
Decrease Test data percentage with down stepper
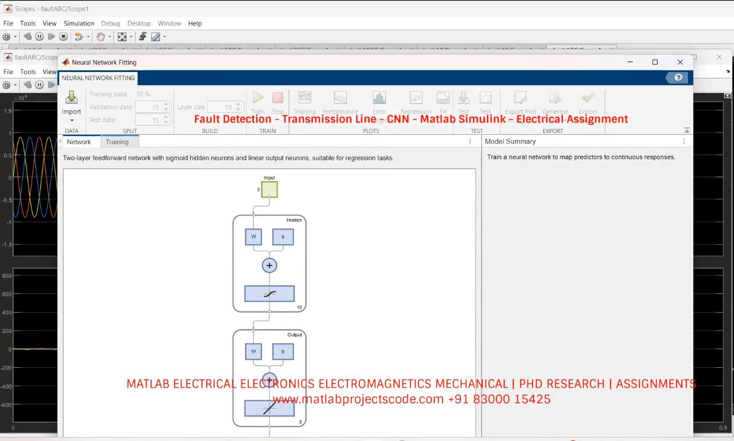165,122
